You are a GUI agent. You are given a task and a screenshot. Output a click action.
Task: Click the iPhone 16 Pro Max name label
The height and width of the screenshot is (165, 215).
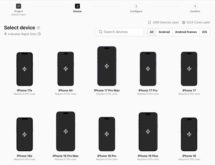(66, 156)
